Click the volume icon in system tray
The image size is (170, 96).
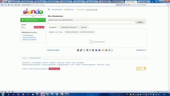159,94
